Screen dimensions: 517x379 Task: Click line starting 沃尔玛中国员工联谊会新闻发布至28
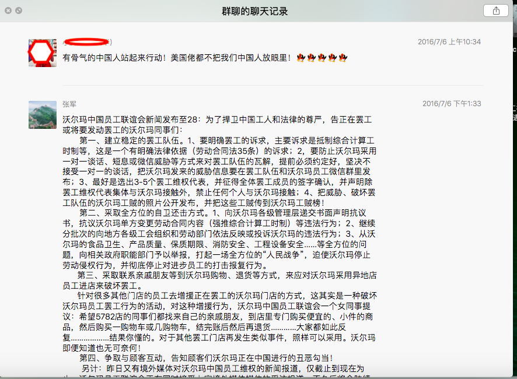(217, 120)
